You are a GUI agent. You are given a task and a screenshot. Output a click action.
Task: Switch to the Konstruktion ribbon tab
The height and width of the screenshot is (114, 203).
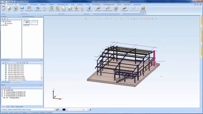tap(24, 4)
